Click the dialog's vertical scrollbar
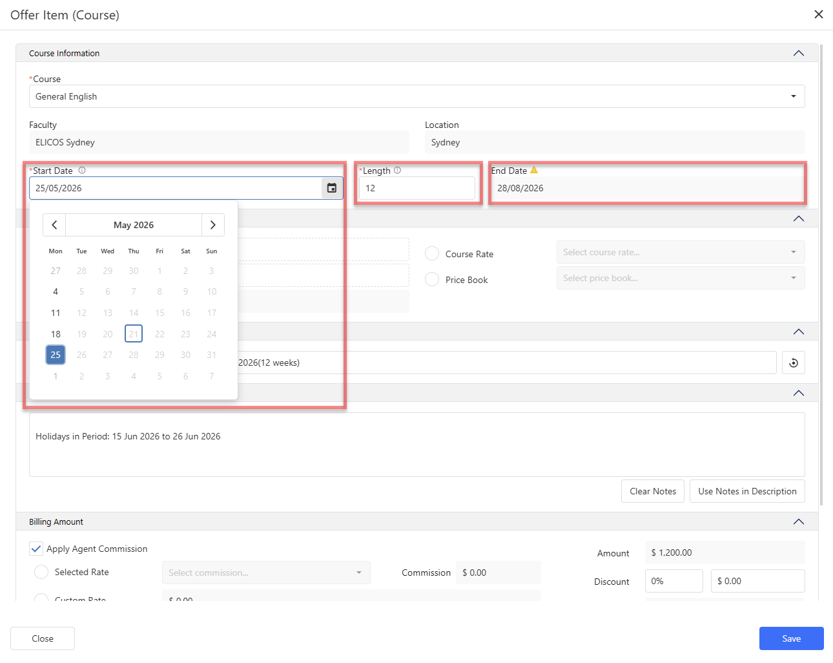This screenshot has width=833, height=663. pos(821,275)
